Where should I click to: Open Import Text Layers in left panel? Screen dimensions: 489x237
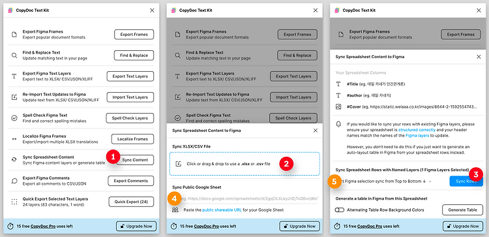point(130,97)
